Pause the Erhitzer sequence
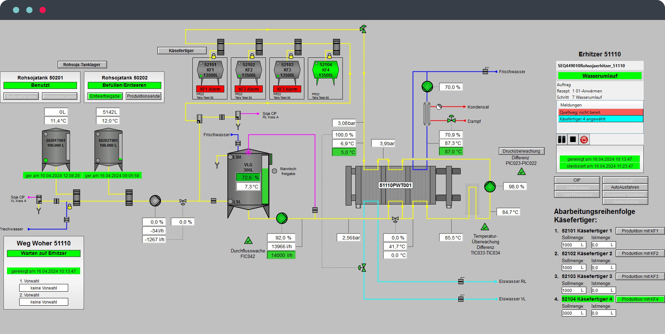 [x=562, y=140]
